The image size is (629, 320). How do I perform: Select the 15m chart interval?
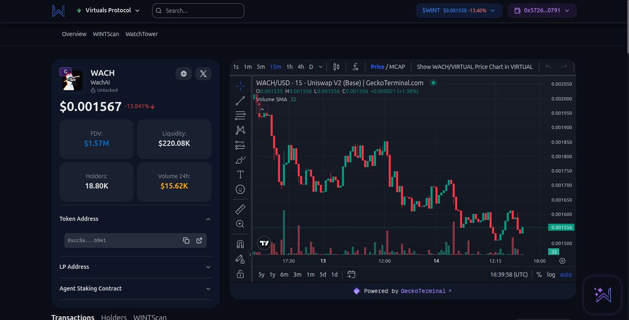275,67
